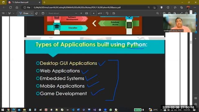
Task: View site information File icon
Action: coord(27,7)
